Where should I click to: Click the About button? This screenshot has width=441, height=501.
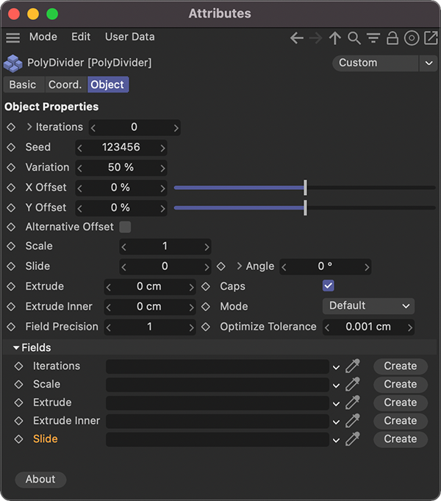coord(40,479)
